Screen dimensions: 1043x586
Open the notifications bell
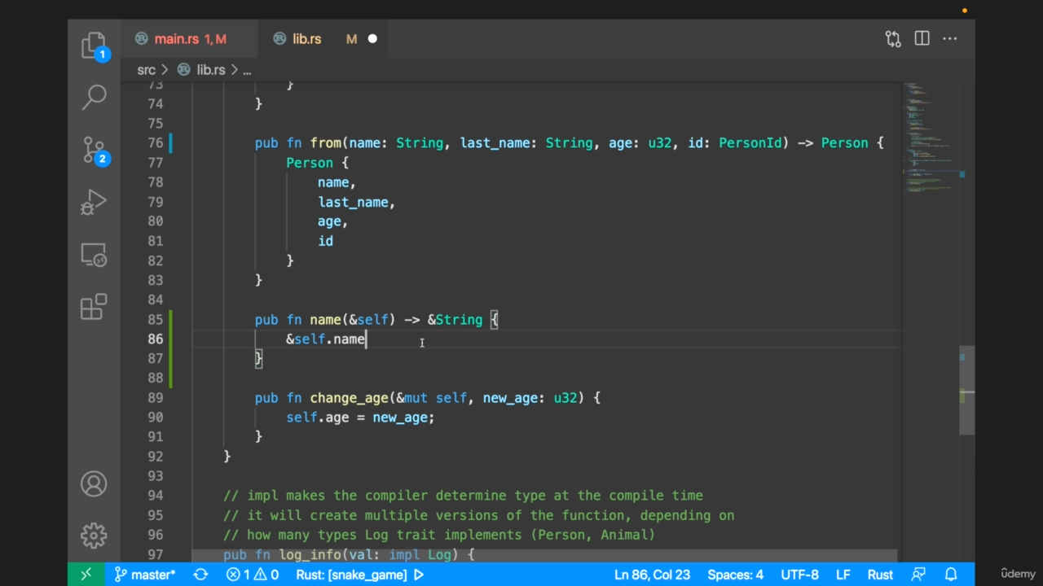tap(950, 575)
